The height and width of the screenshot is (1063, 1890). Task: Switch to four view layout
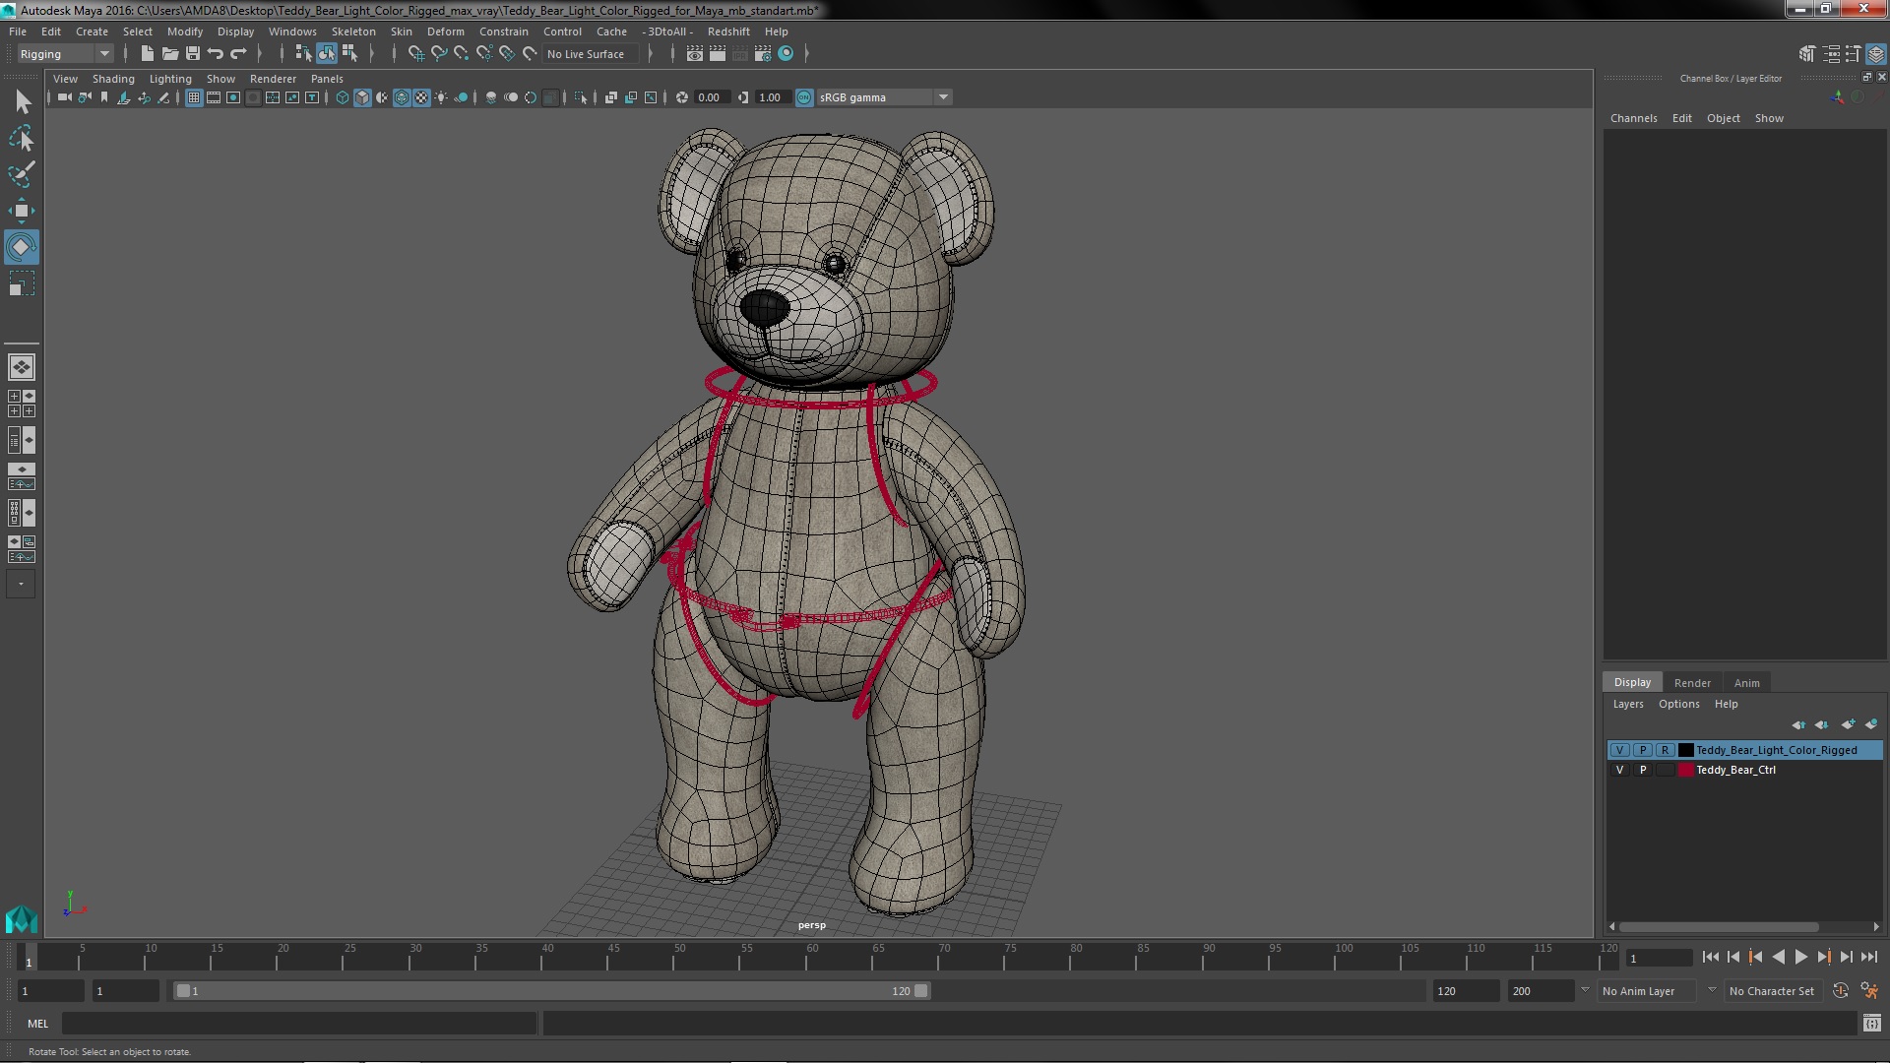point(22,404)
